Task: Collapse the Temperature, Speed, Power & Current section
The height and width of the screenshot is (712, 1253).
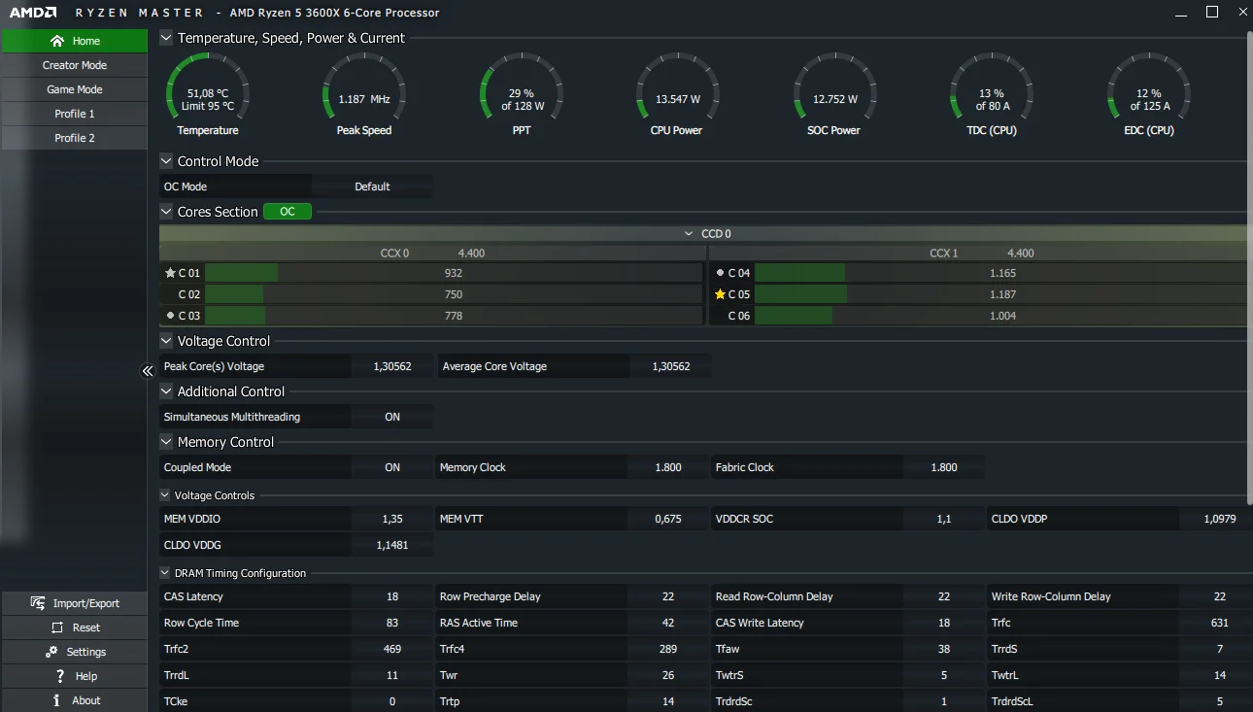Action: (x=166, y=38)
